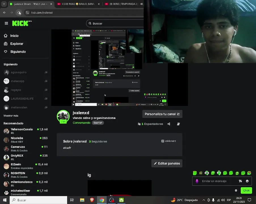This screenshot has height=204, width=256.
Task: Expand the list with Mostrar más
Action: (11, 116)
